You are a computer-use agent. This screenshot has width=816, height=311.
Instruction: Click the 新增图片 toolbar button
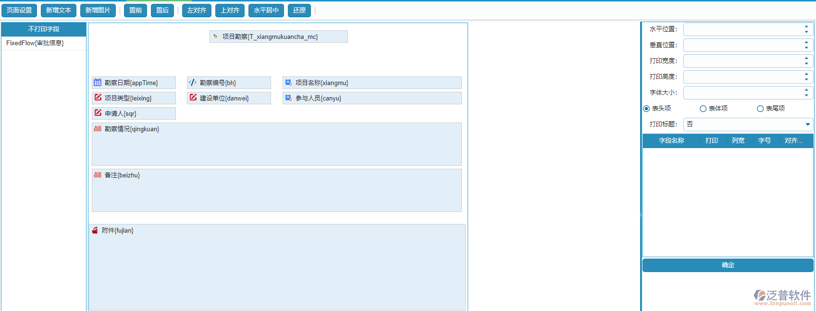(x=98, y=10)
